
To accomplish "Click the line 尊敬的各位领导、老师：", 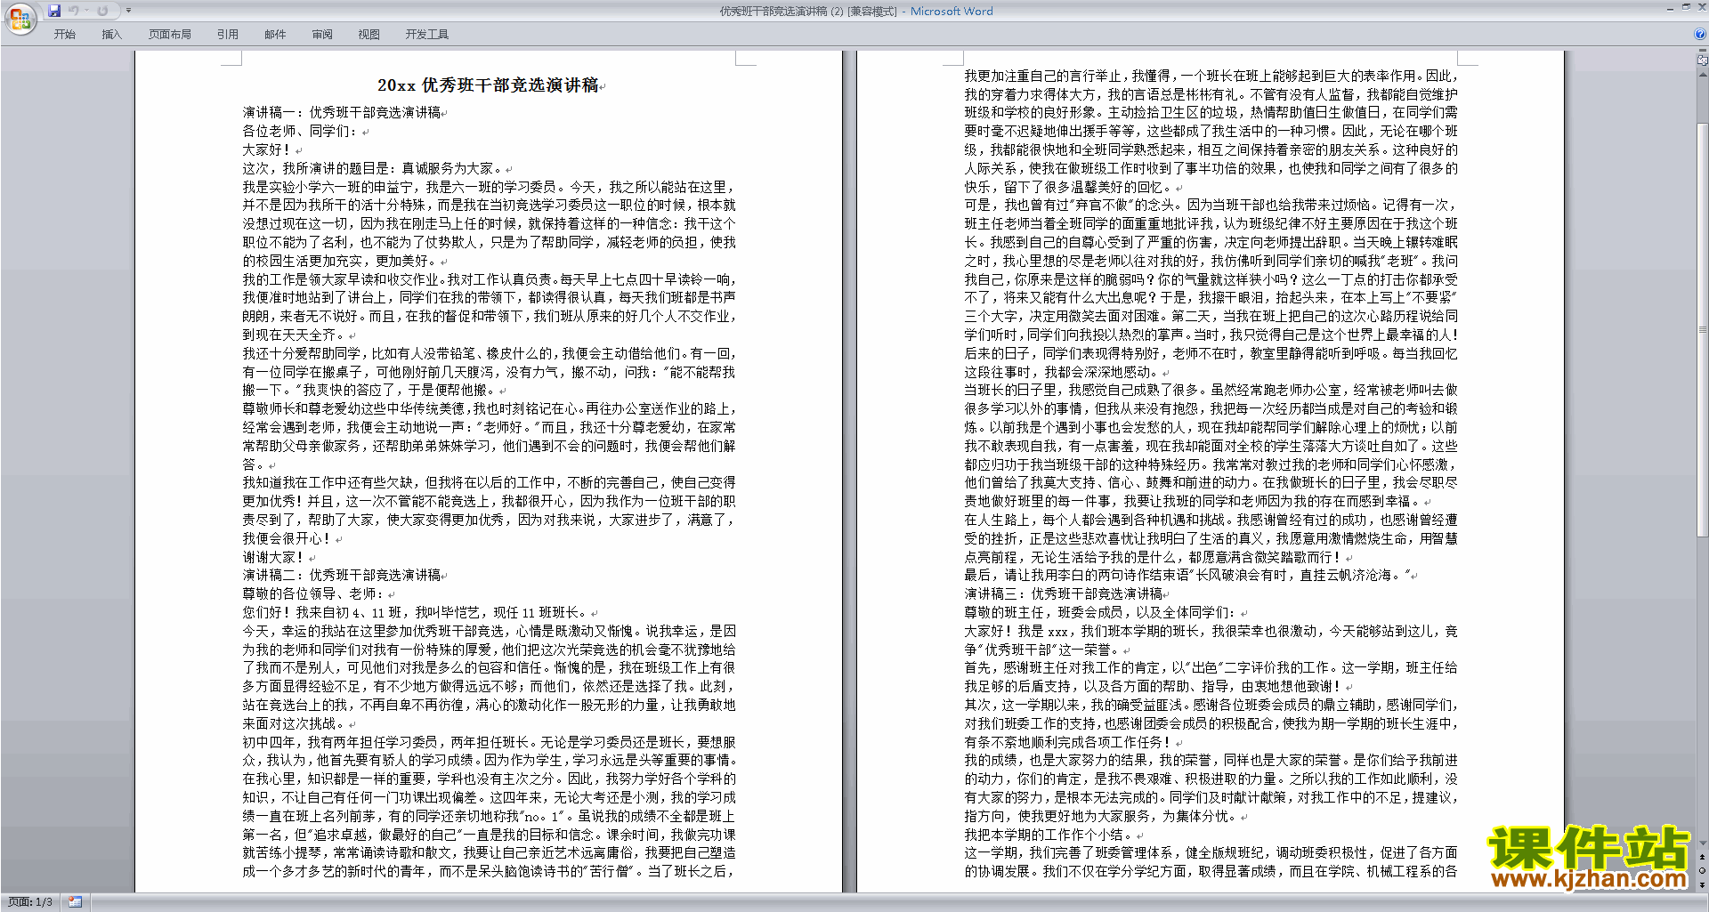I will (x=313, y=594).
